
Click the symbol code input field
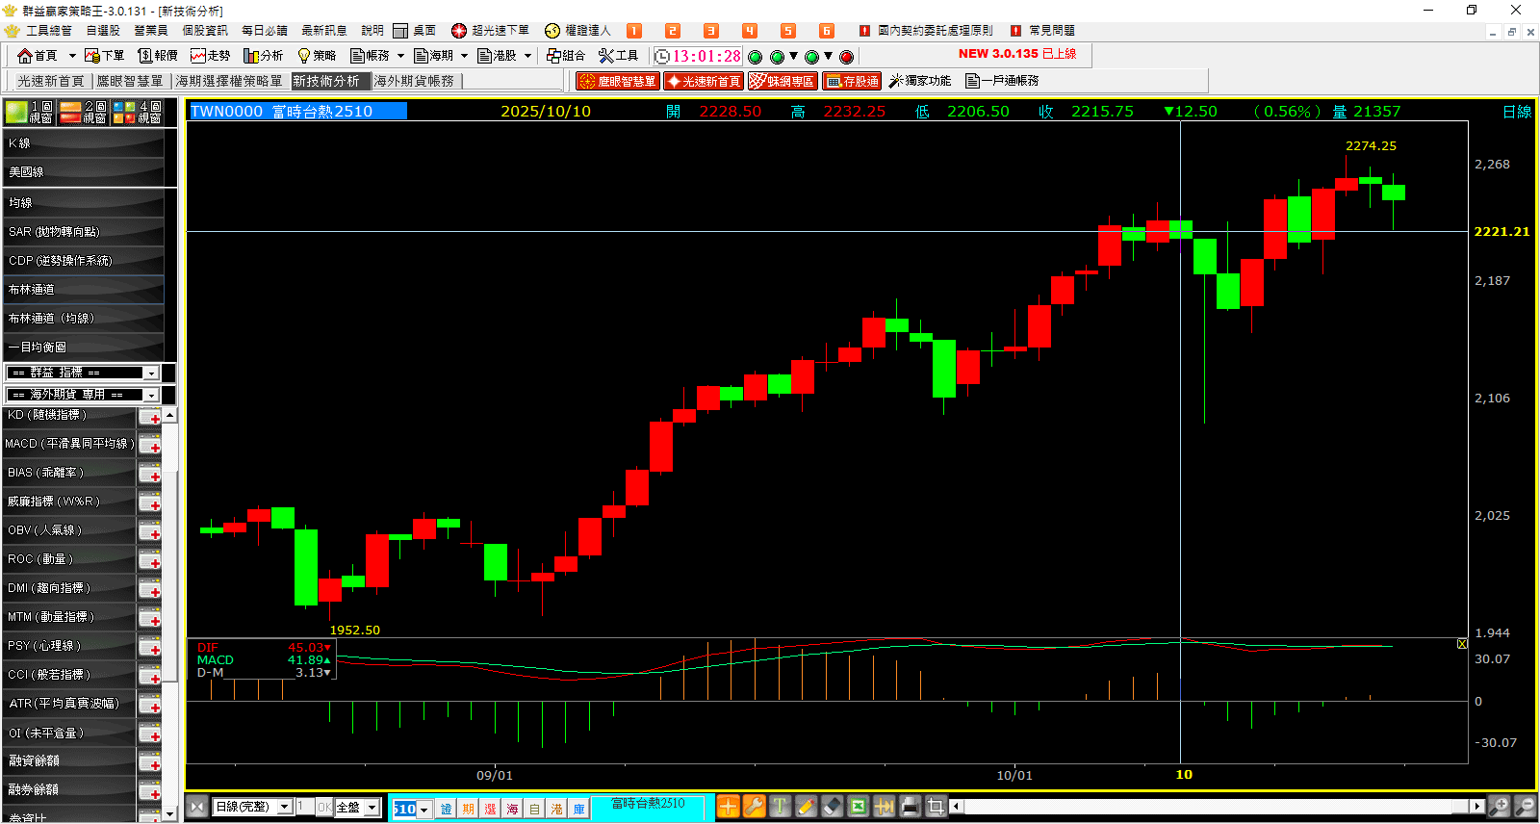[404, 809]
